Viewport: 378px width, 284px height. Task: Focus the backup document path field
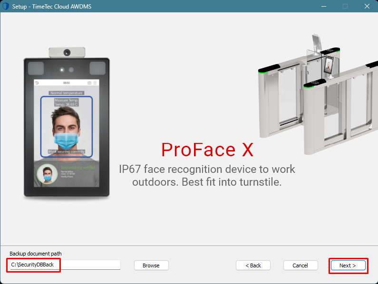tap(65, 265)
